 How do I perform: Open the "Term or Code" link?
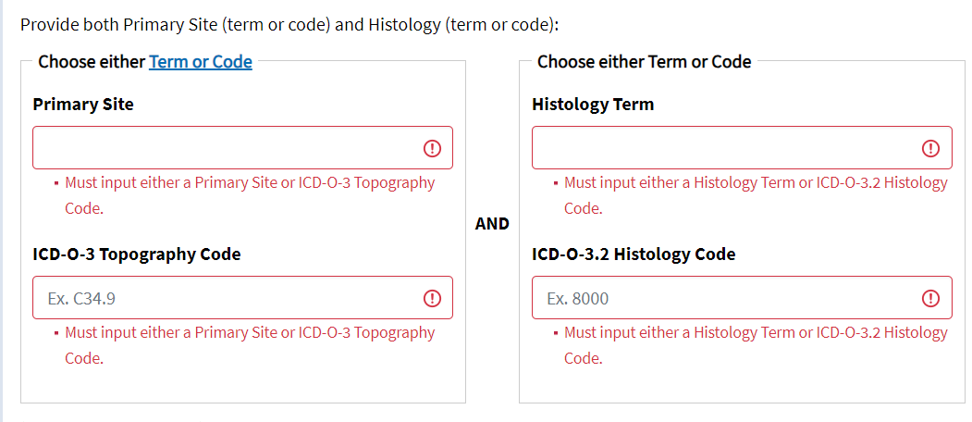(x=201, y=62)
